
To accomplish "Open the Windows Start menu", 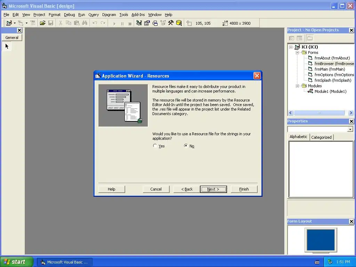I will pos(16,262).
